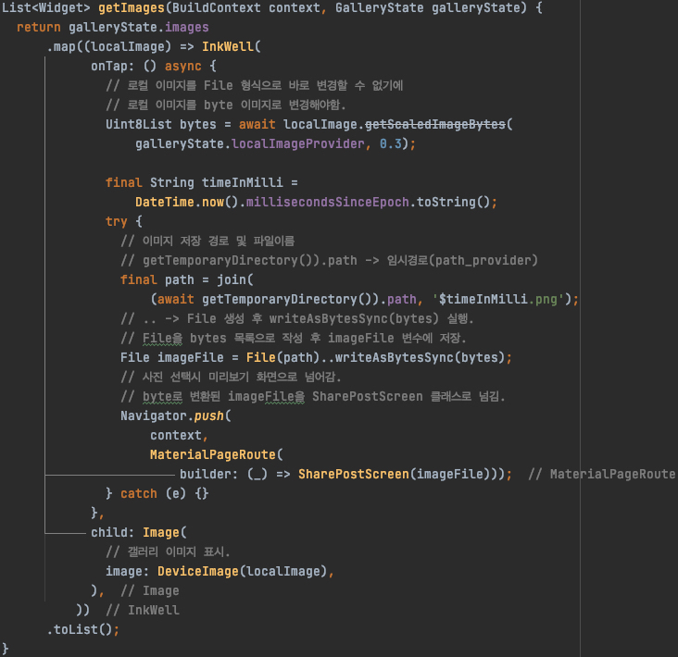Click DeviceImage(localImage) call

[x=242, y=572]
